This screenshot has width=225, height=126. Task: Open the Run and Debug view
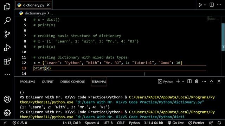click(7, 48)
